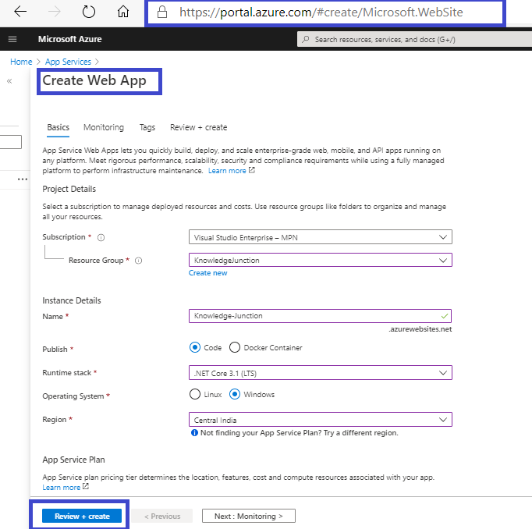Open the Azure hamburger portal menu
532x529 pixels.
[12, 39]
